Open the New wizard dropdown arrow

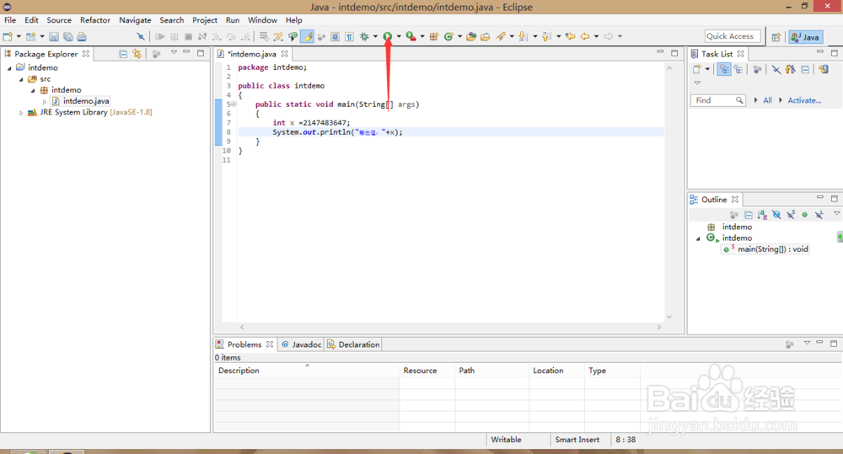pos(19,36)
